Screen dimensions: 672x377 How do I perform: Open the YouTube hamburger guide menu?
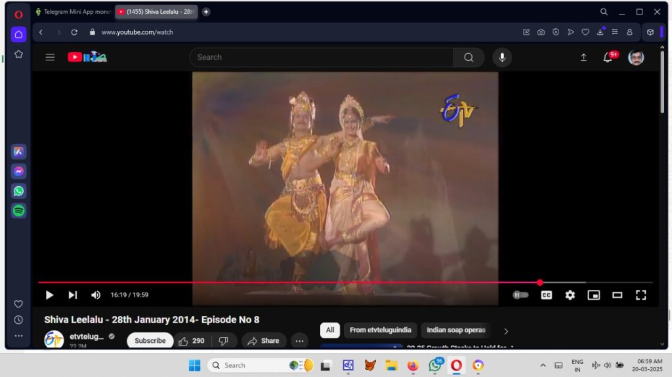(50, 57)
